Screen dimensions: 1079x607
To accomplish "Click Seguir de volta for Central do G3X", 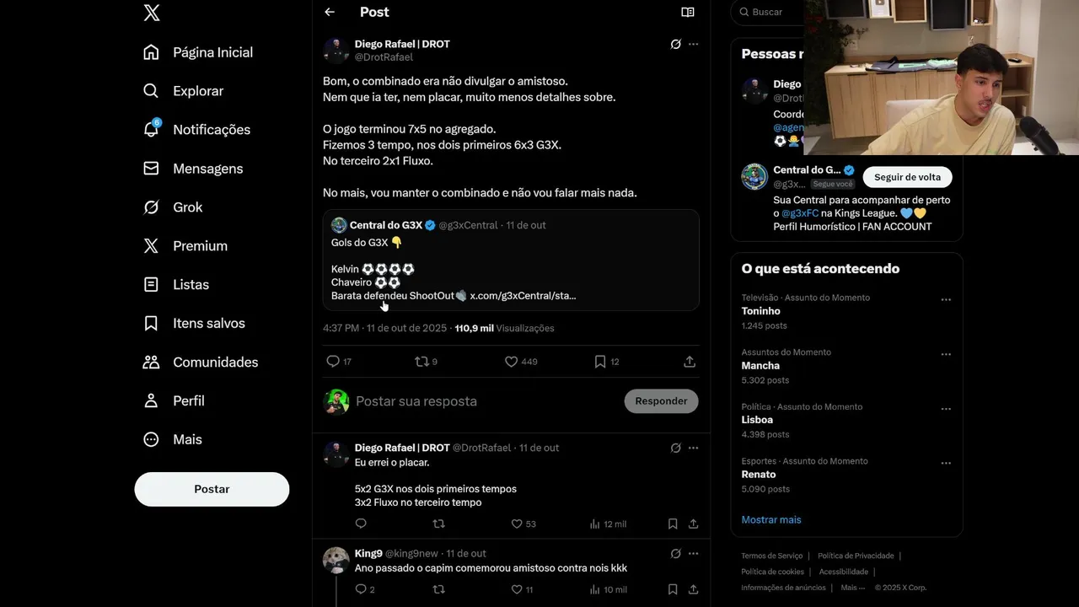I will point(907,177).
